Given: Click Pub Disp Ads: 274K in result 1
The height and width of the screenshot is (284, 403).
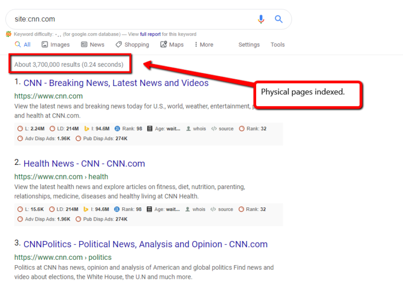Looking at the screenshot, I should click(101, 139).
